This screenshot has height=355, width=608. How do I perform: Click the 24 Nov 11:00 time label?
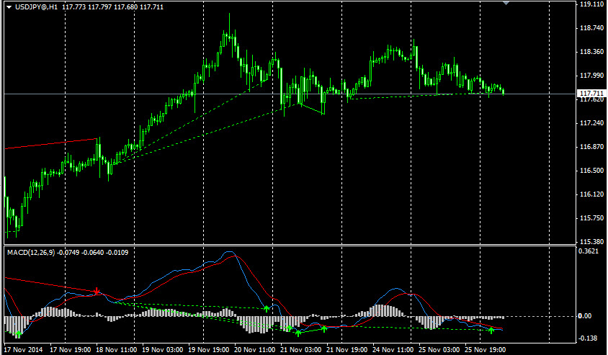pos(393,349)
